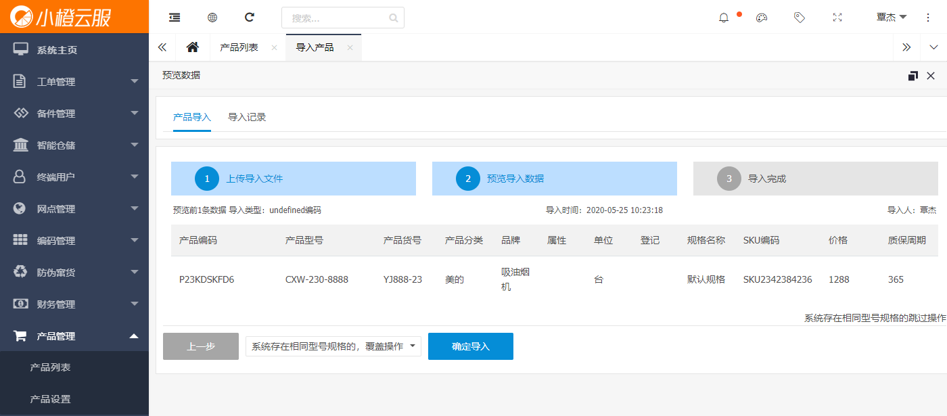Click the 备件管理 sidebar icon

(21, 113)
